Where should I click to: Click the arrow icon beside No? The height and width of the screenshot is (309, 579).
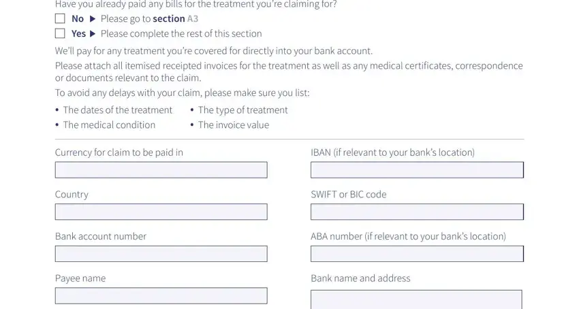(93, 19)
